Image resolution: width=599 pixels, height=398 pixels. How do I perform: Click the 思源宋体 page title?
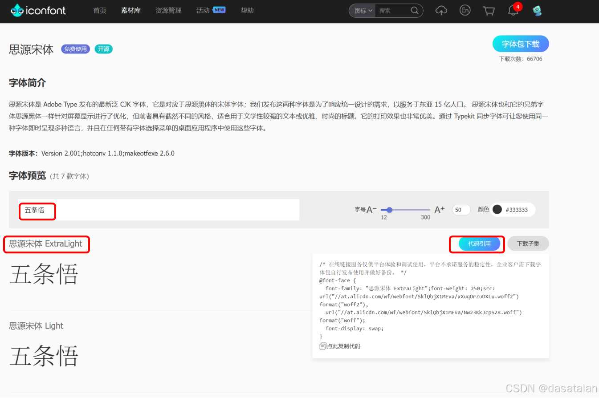click(x=31, y=49)
